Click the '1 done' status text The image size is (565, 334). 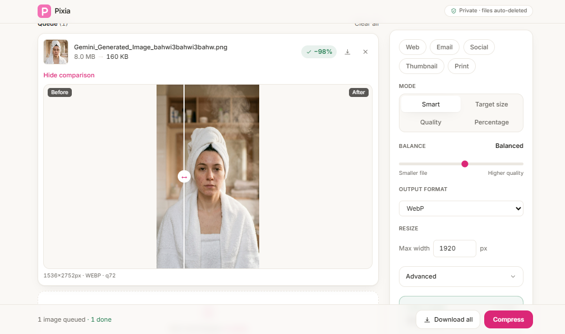[101, 319]
